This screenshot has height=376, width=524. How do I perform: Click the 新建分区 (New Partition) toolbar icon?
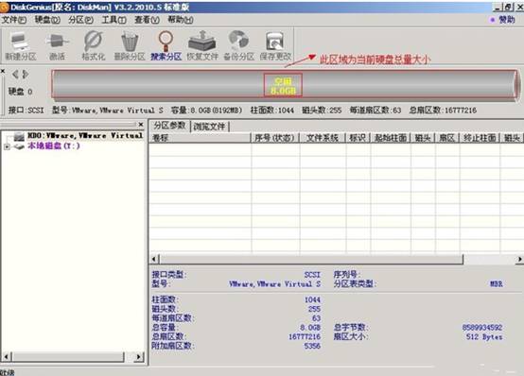(x=20, y=45)
